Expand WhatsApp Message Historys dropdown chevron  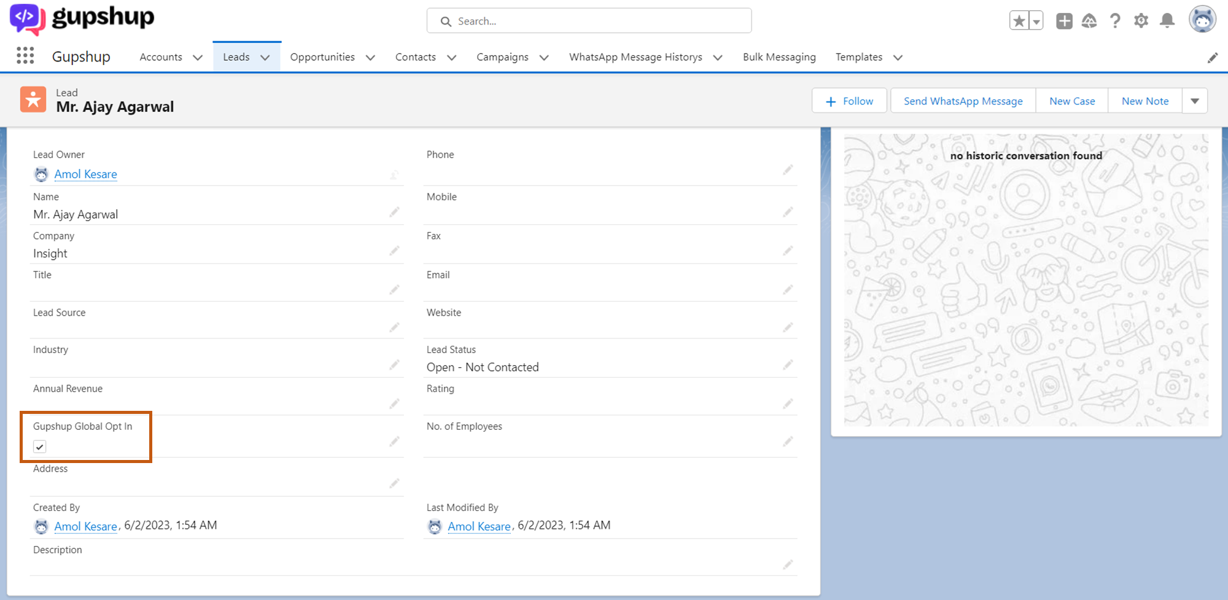(718, 58)
